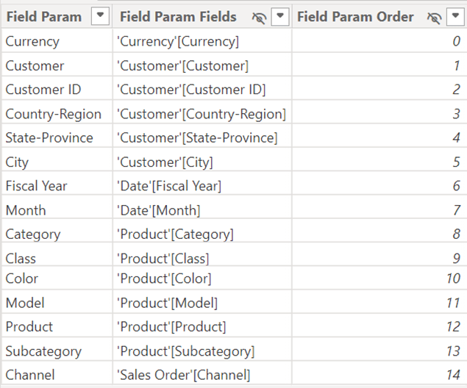Click the 'Product'[Category] cell
The image size is (467, 388).
click(x=175, y=234)
